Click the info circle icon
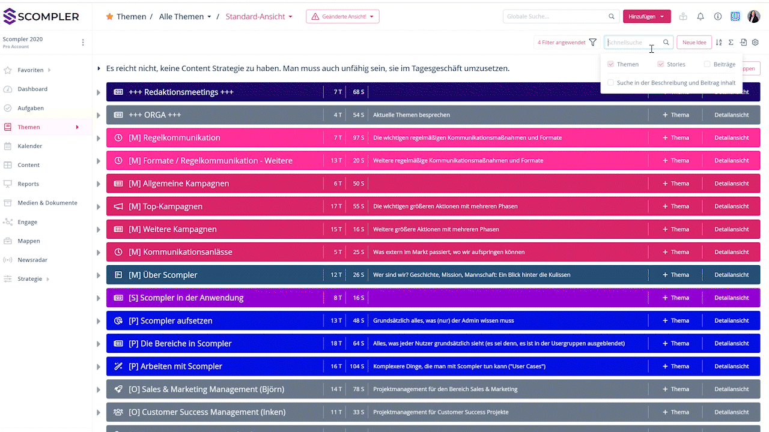 tap(718, 17)
